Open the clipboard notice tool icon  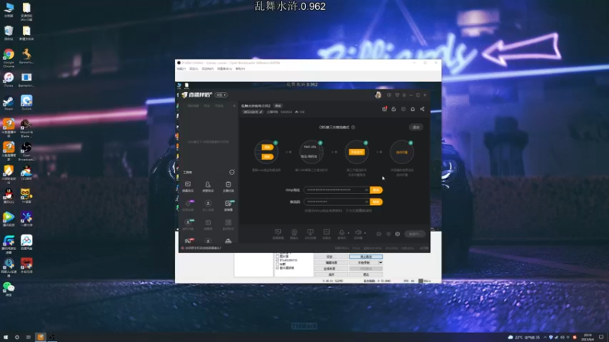(228, 186)
